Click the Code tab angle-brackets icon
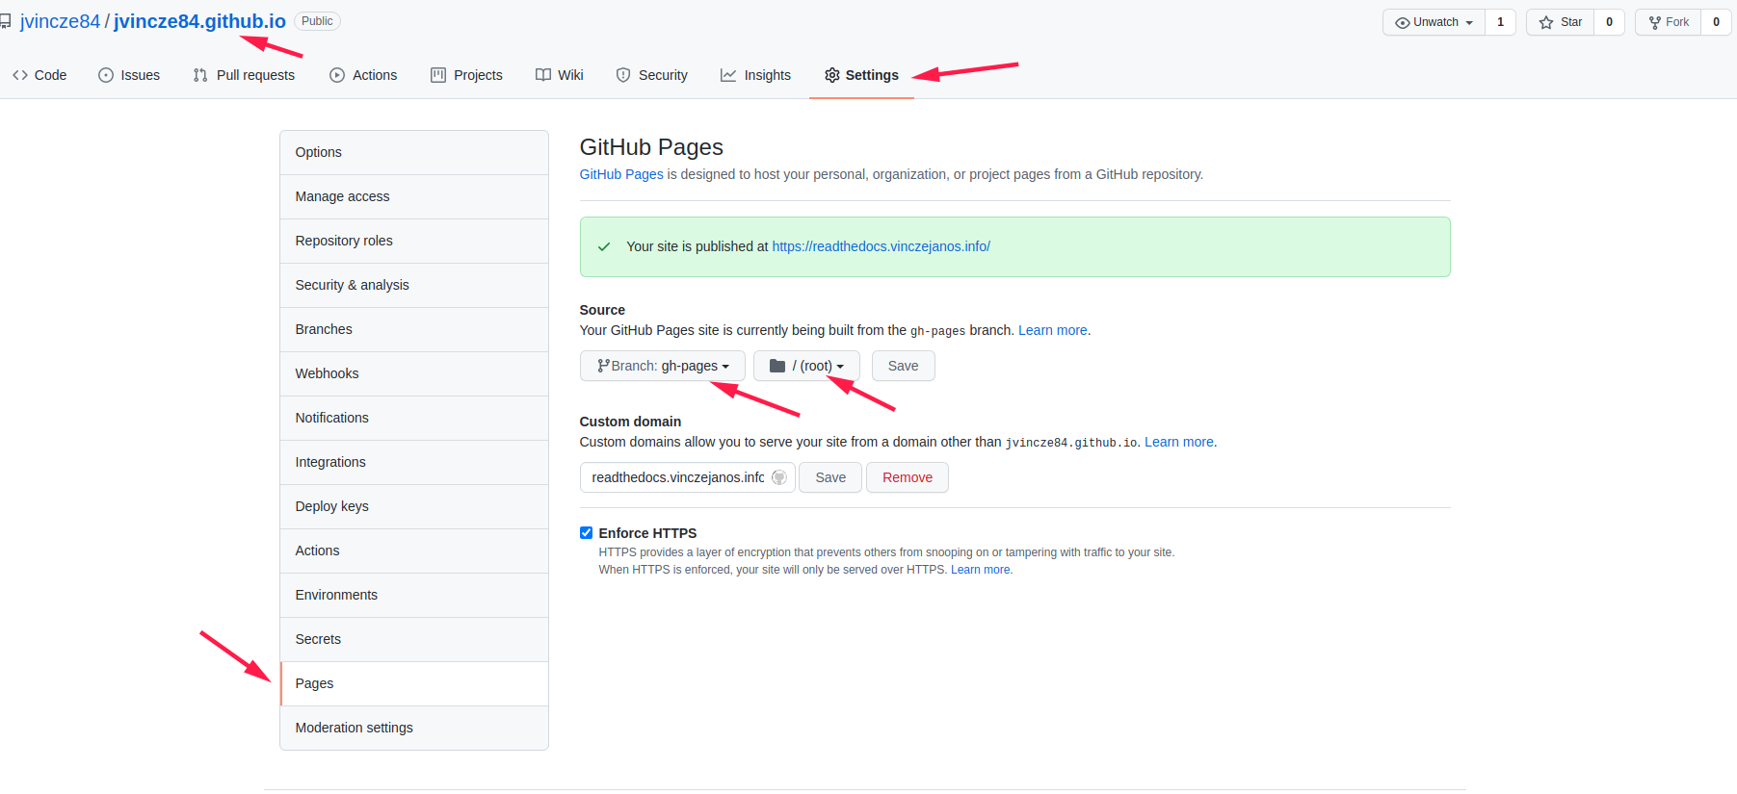The width and height of the screenshot is (1737, 794). [20, 75]
